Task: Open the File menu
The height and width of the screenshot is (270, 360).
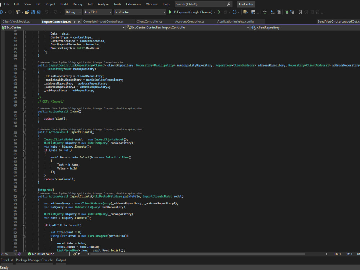Action: click(6, 4)
